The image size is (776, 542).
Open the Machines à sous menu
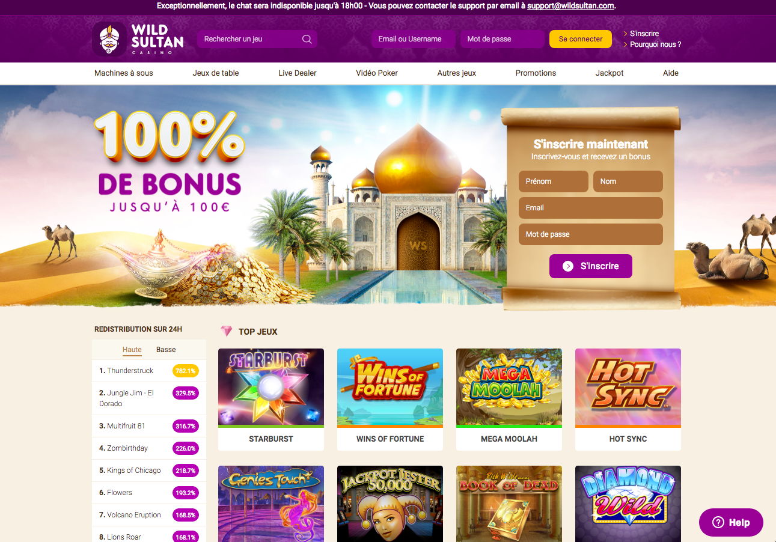(124, 73)
